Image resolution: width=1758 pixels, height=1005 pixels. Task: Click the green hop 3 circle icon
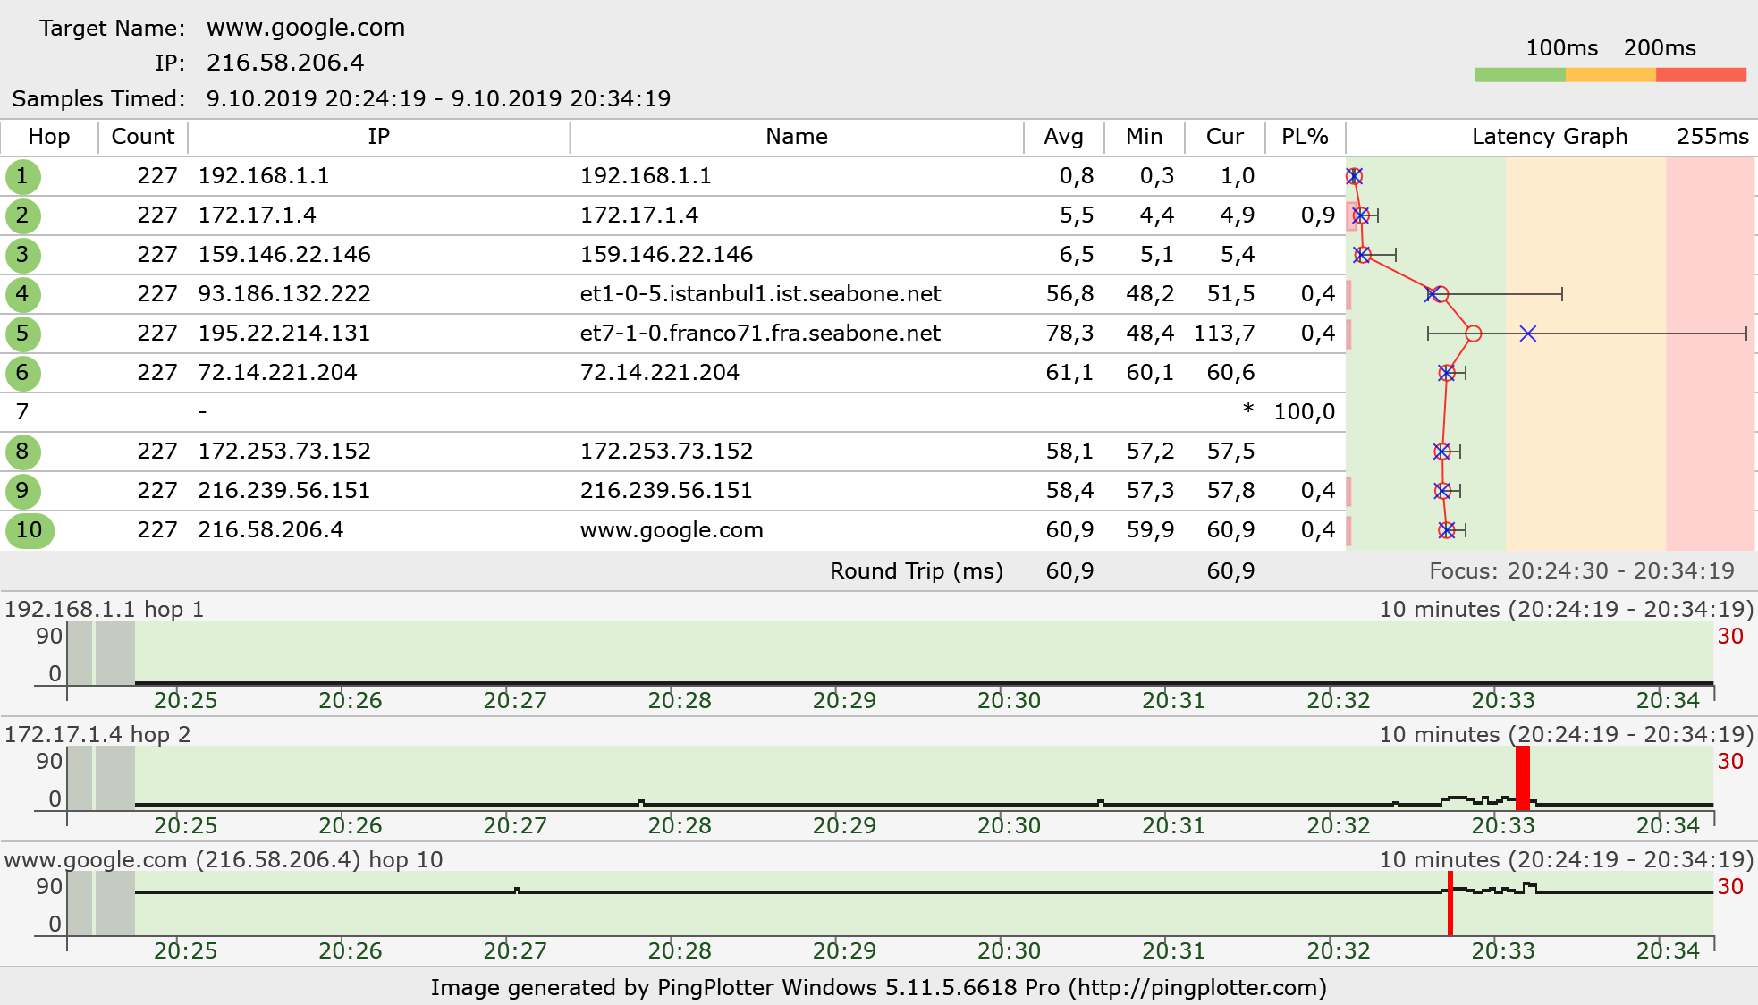22,255
